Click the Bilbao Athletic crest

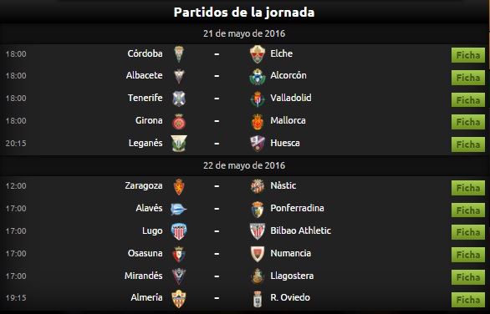click(x=258, y=231)
